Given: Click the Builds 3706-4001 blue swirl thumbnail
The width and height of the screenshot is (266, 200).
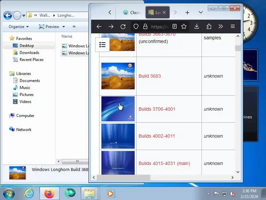Looking at the screenshot, I should pos(118,109).
